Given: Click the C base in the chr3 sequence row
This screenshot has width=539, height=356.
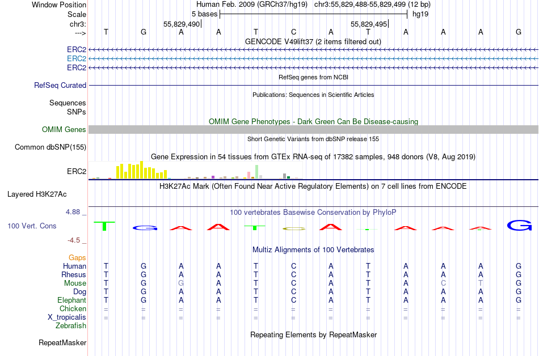Looking at the screenshot, I should pos(293,32).
